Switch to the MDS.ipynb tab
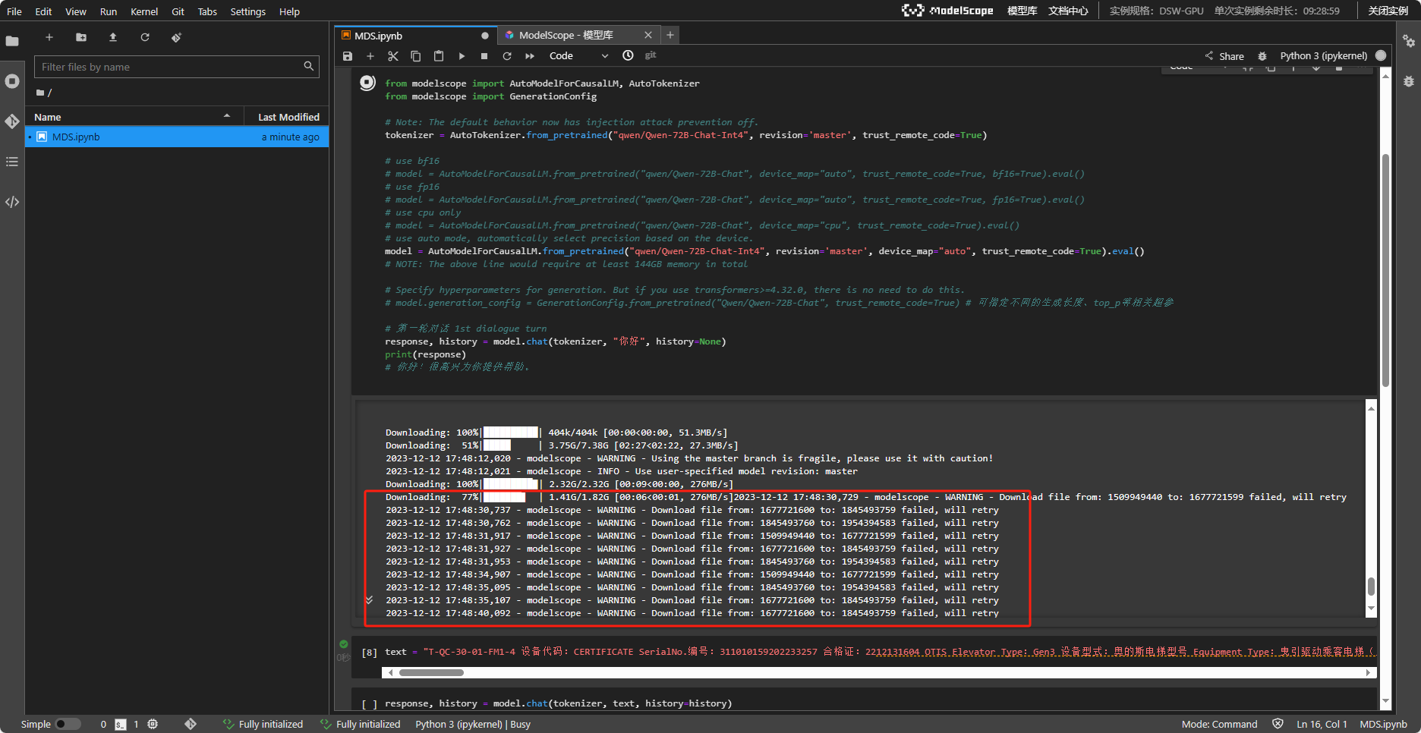The image size is (1421, 733). click(x=414, y=36)
